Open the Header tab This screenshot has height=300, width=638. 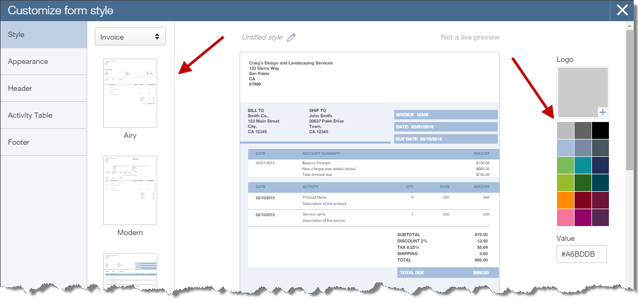(x=43, y=88)
